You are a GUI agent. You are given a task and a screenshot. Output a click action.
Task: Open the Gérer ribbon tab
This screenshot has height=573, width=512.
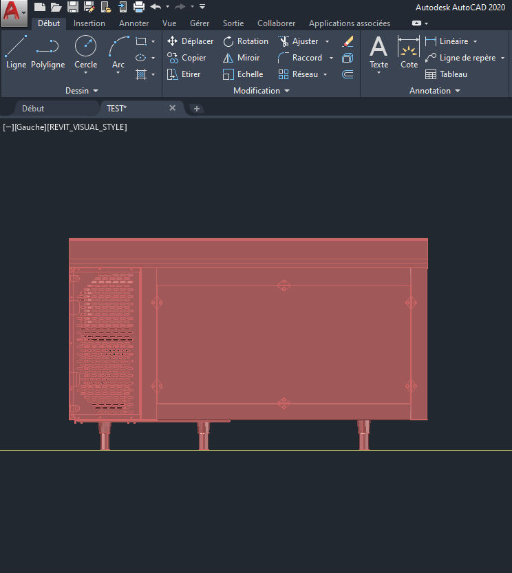[x=200, y=23]
